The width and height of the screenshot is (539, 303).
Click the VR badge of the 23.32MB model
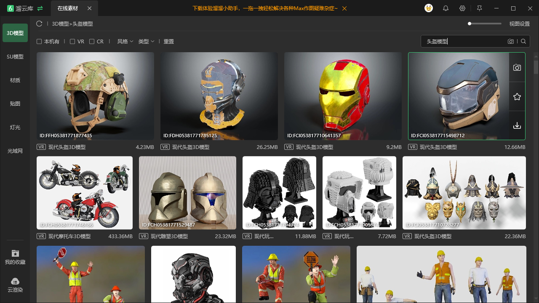[x=144, y=237]
